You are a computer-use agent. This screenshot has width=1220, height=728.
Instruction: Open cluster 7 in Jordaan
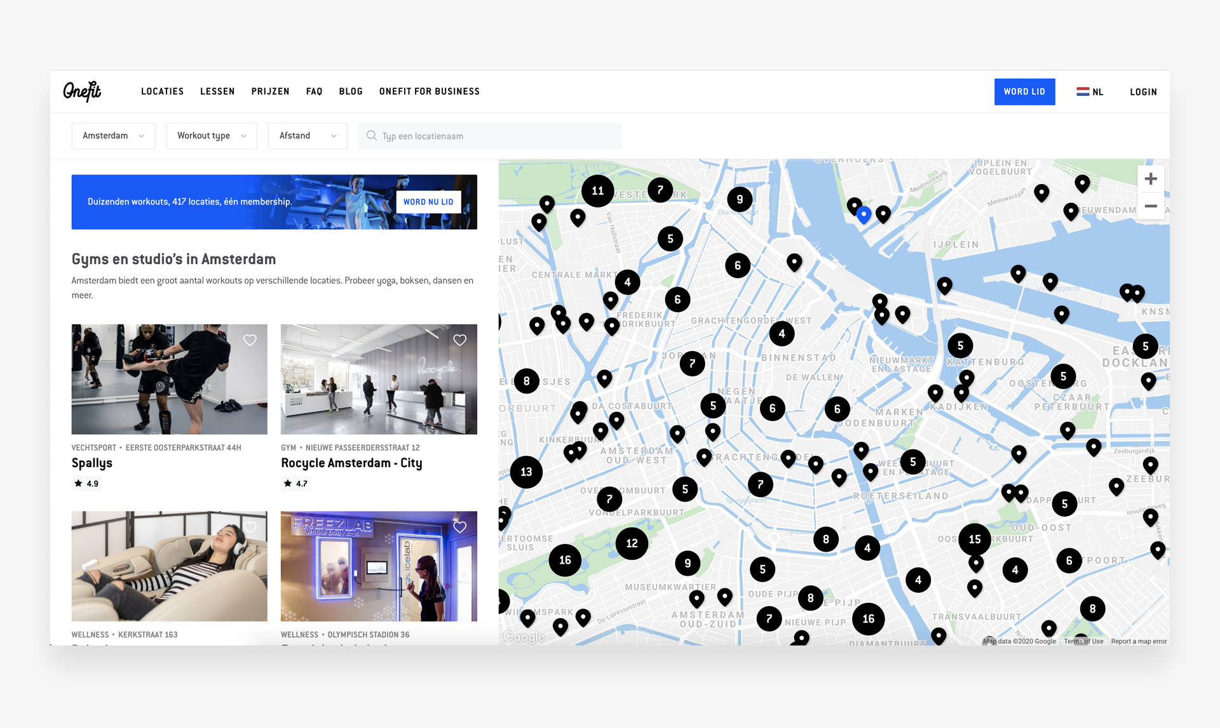click(692, 364)
